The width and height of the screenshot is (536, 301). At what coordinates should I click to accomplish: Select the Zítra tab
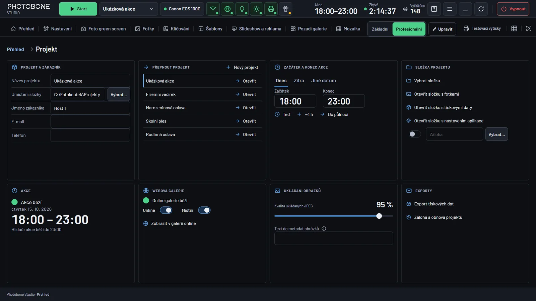299,81
